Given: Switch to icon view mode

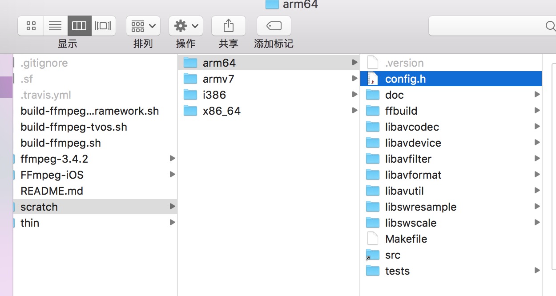Looking at the screenshot, I should (x=31, y=26).
